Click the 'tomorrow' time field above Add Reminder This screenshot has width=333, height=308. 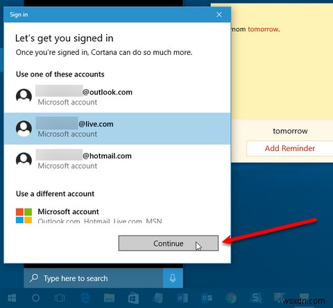tap(290, 131)
